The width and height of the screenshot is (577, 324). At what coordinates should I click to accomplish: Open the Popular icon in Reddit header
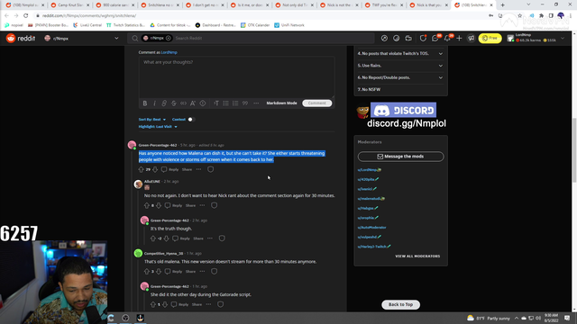pyautogui.click(x=384, y=38)
